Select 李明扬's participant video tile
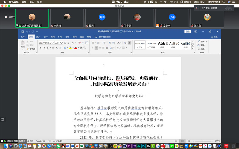The width and height of the screenshot is (239, 149). (x=67, y=18)
